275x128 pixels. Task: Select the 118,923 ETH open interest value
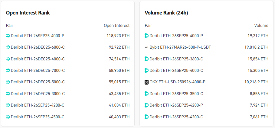pos(118,36)
